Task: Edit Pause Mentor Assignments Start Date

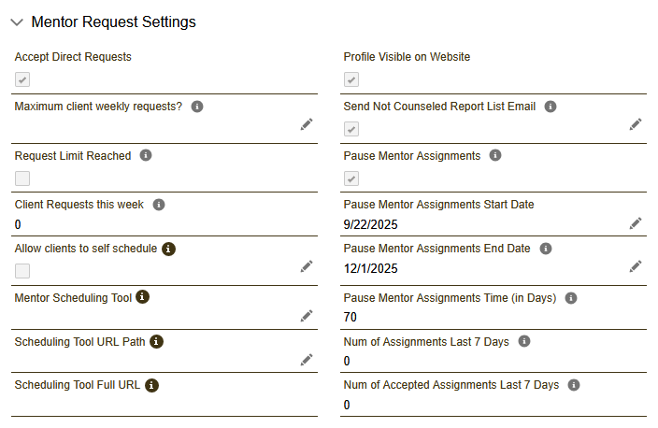Action: coord(636,222)
